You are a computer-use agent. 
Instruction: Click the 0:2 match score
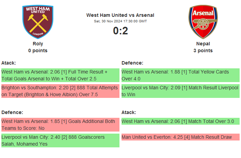(x=120, y=31)
